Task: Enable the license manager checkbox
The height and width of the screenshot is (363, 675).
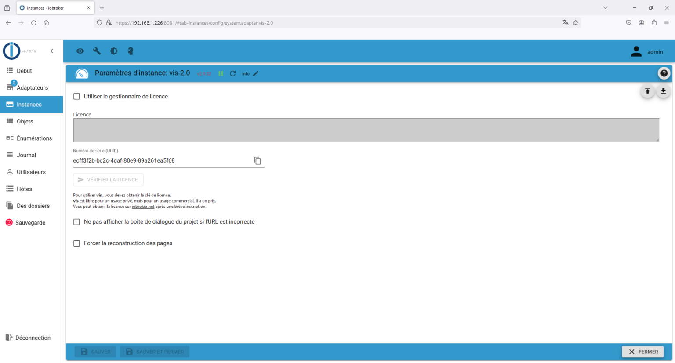Action: click(x=76, y=96)
